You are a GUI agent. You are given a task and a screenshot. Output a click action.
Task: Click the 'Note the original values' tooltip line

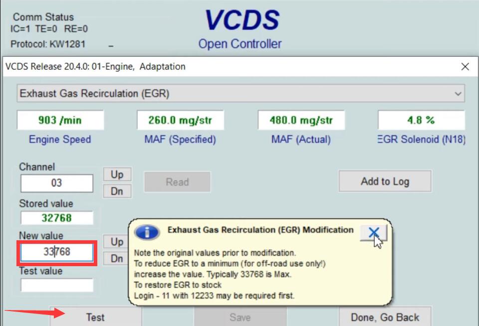tap(215, 253)
